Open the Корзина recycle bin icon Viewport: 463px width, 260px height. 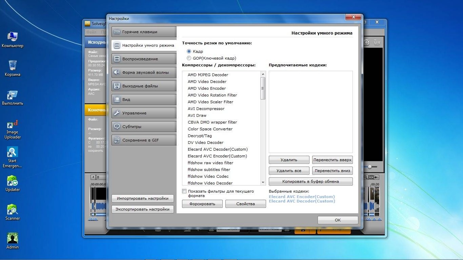point(13,68)
